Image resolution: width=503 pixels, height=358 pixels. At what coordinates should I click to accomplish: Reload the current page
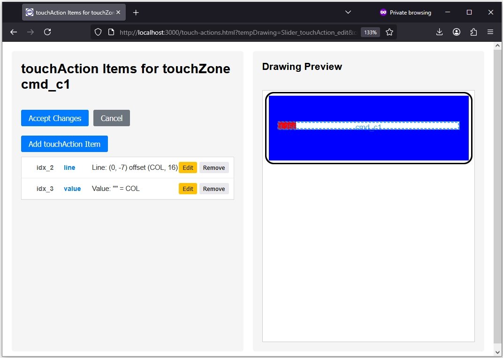click(x=47, y=32)
